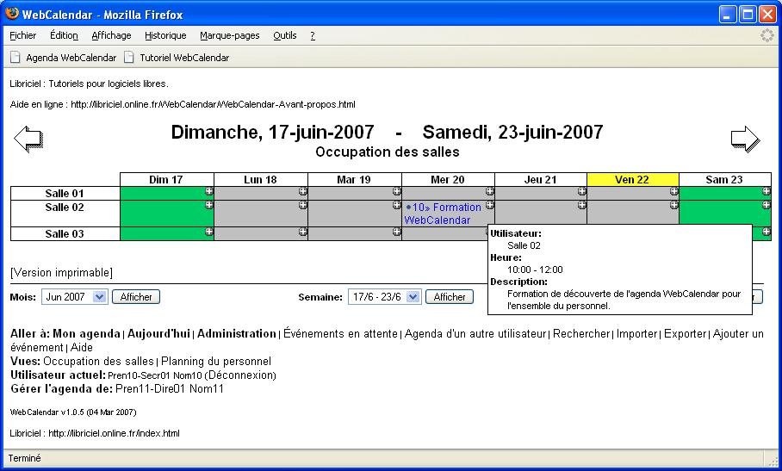
Task: Click the Firefox icon in title bar
Action: (12, 14)
